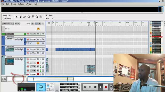Viewport: 165px width, 92px height.
Task: Toggle Rotary 1 automation ON button
Action: point(38,43)
